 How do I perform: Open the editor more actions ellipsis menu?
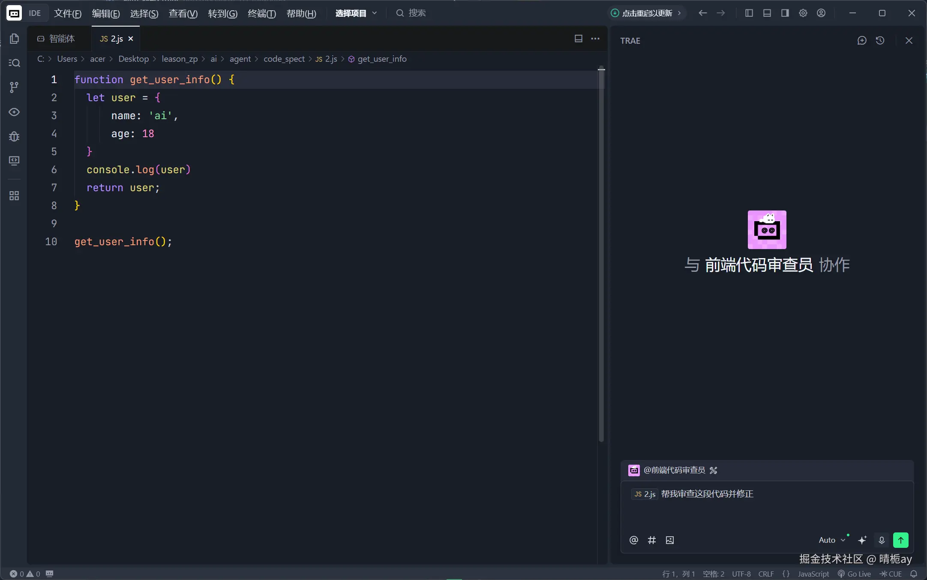tap(595, 39)
